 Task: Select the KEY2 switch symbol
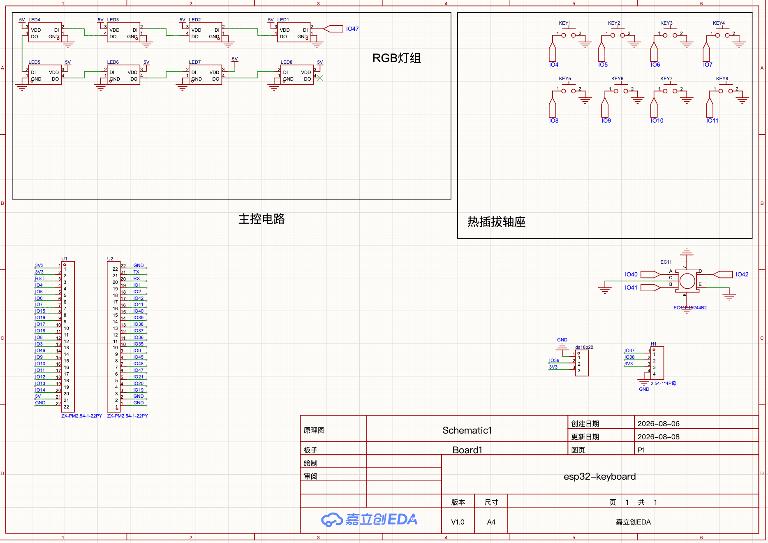coord(618,33)
